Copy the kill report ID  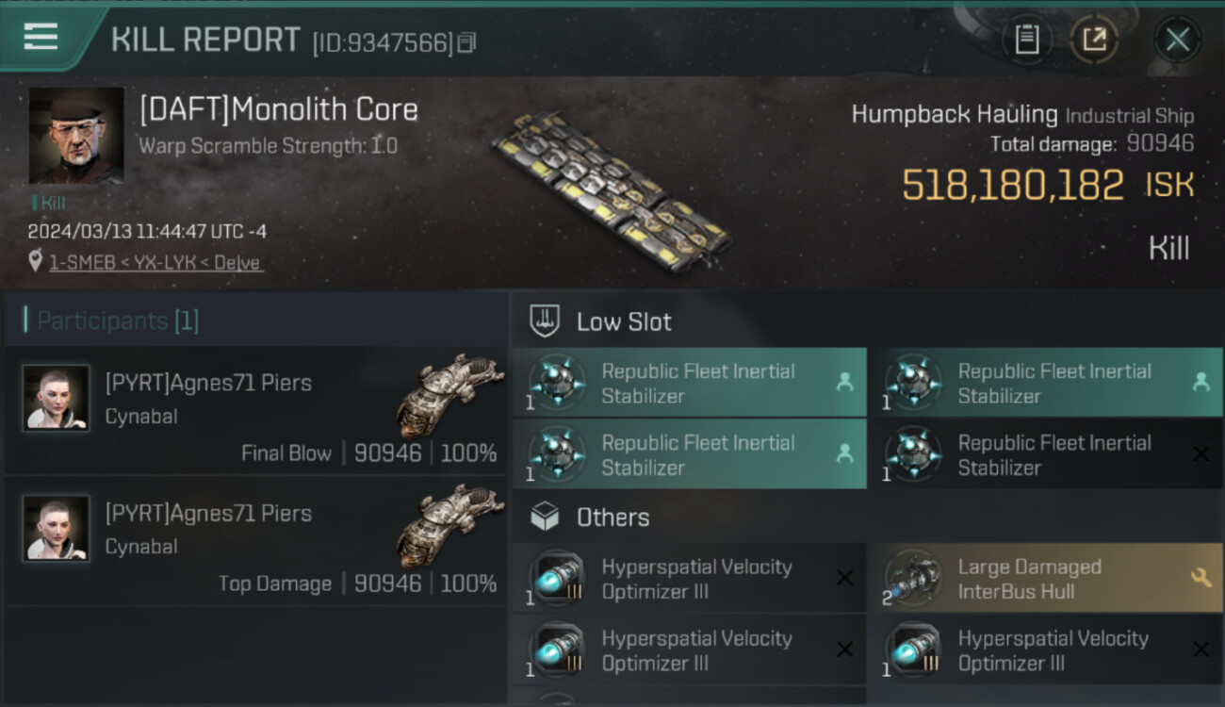pos(467,42)
